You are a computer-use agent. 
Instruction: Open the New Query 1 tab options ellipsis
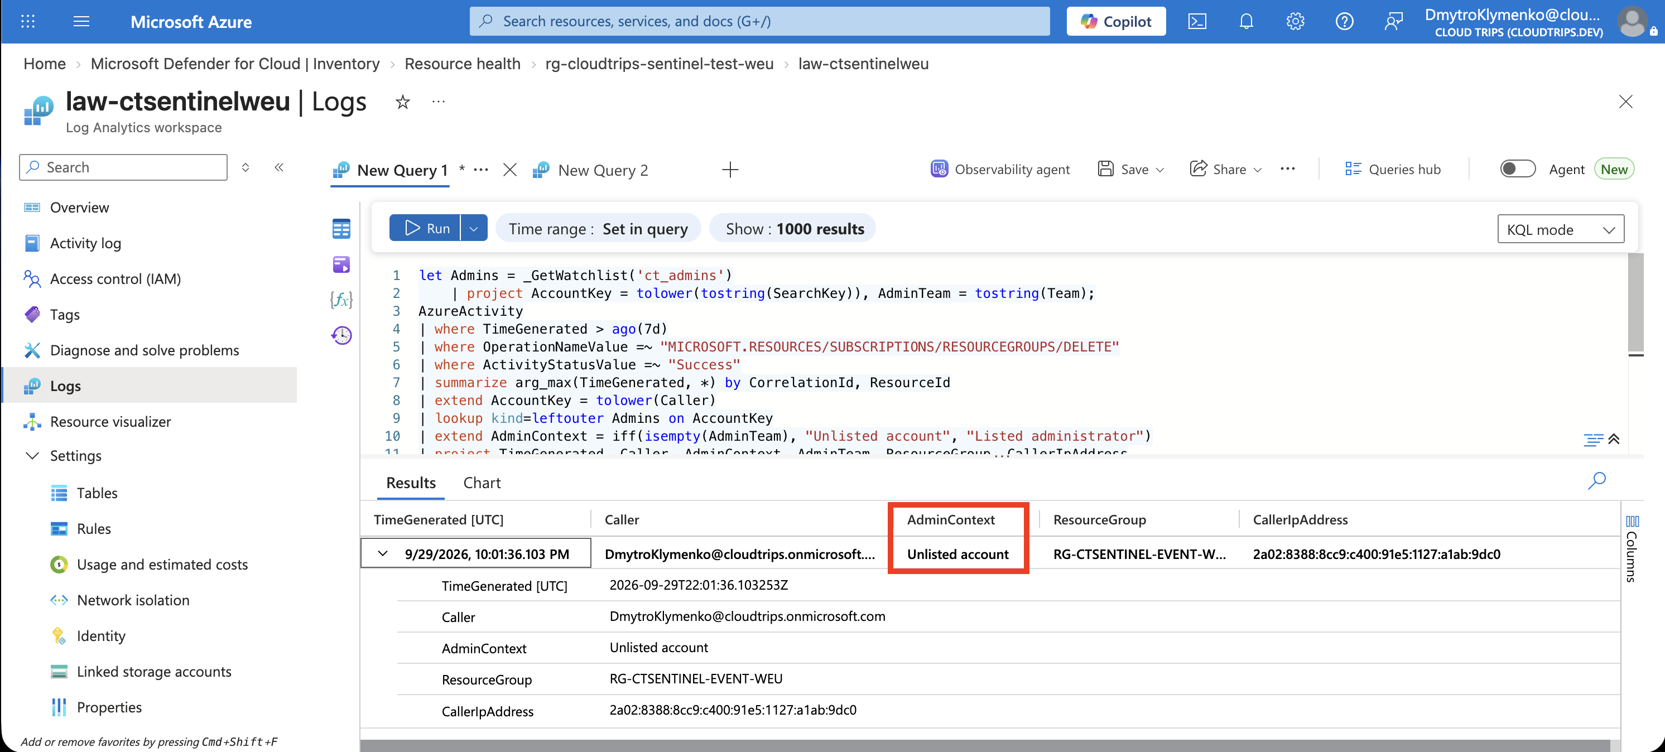481,170
